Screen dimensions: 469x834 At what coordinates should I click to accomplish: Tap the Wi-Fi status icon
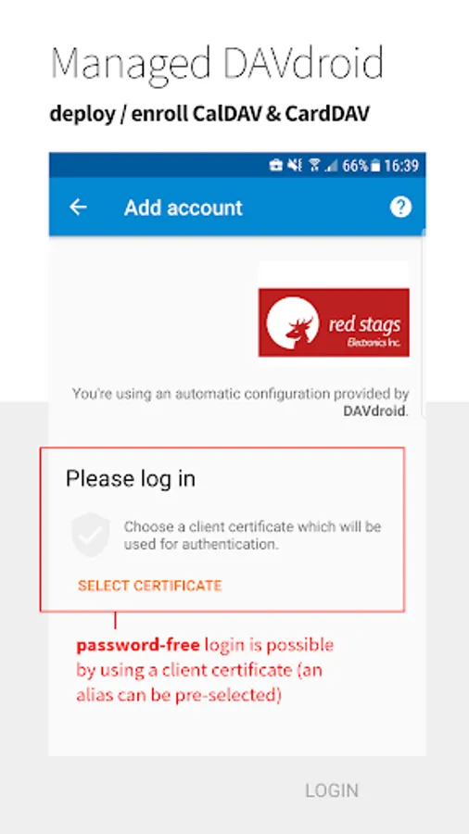(314, 166)
